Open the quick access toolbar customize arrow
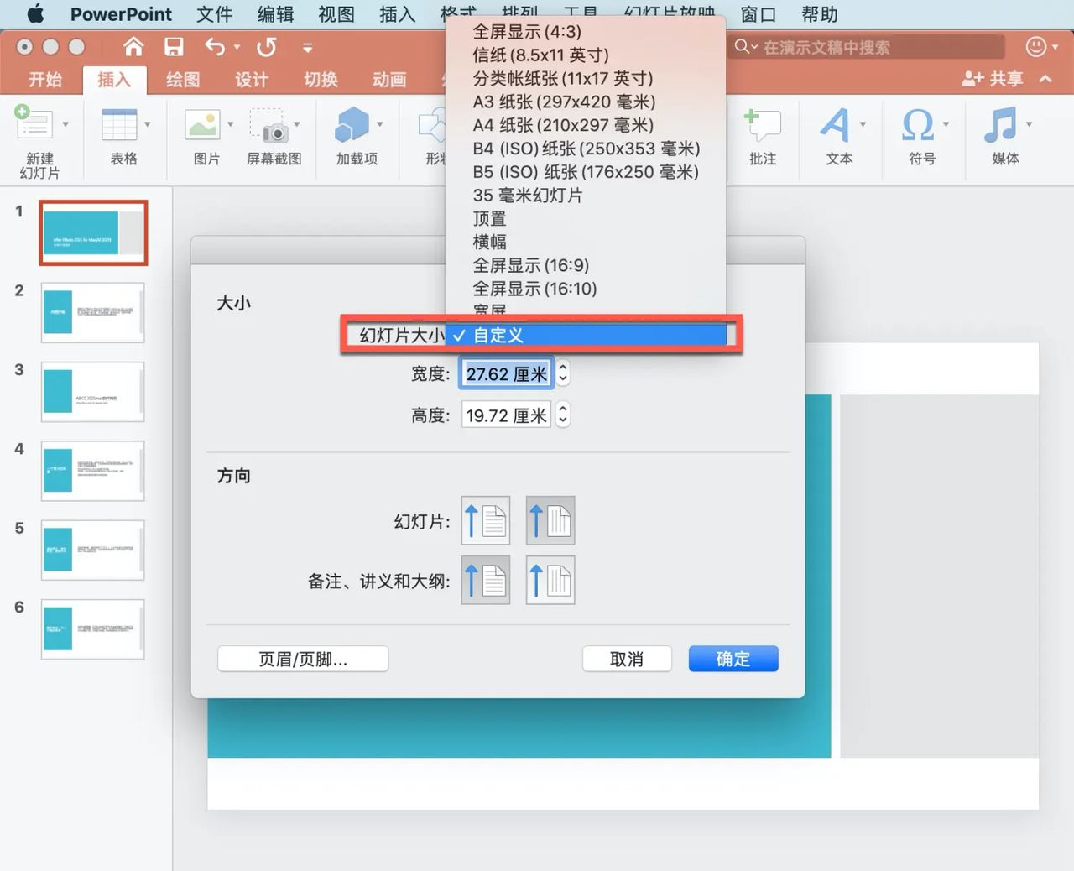The image size is (1074, 871). point(308,48)
